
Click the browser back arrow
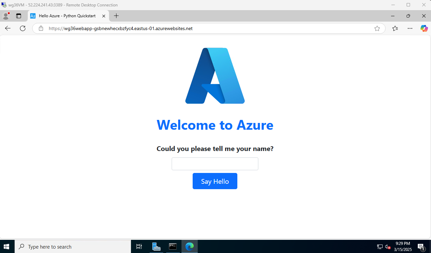coord(8,28)
